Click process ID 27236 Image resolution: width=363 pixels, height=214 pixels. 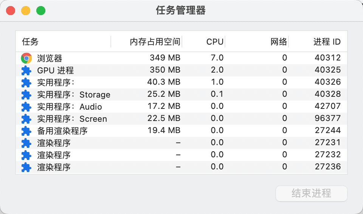(x=328, y=166)
